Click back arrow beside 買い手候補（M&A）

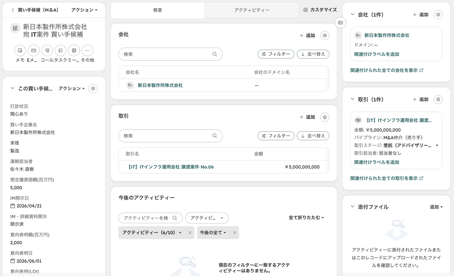(13, 10)
